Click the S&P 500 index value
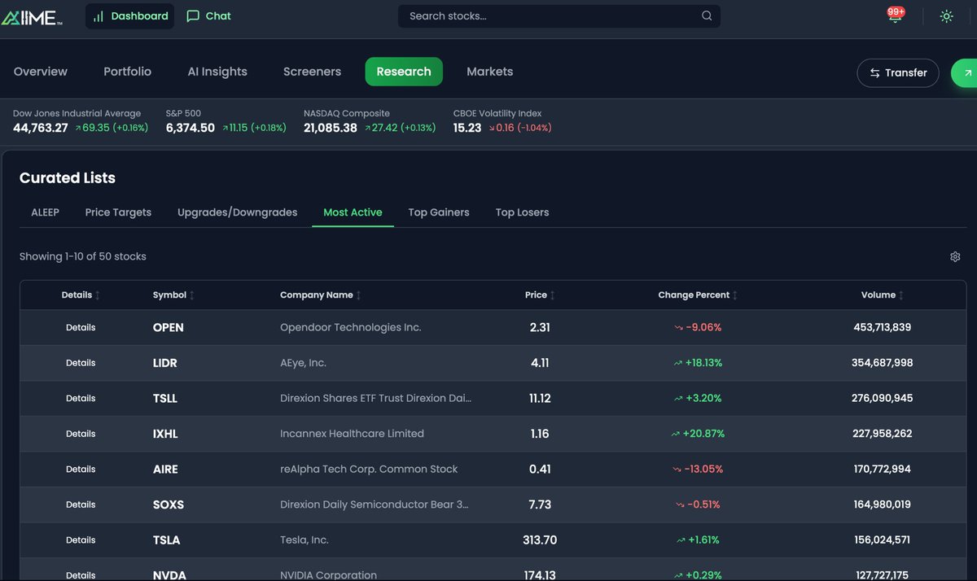Image resolution: width=977 pixels, height=581 pixels. [x=191, y=128]
